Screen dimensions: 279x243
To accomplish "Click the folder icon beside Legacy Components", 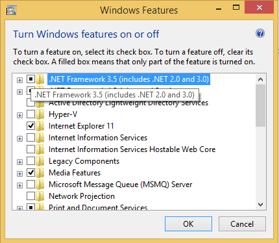I will (x=40, y=161).
